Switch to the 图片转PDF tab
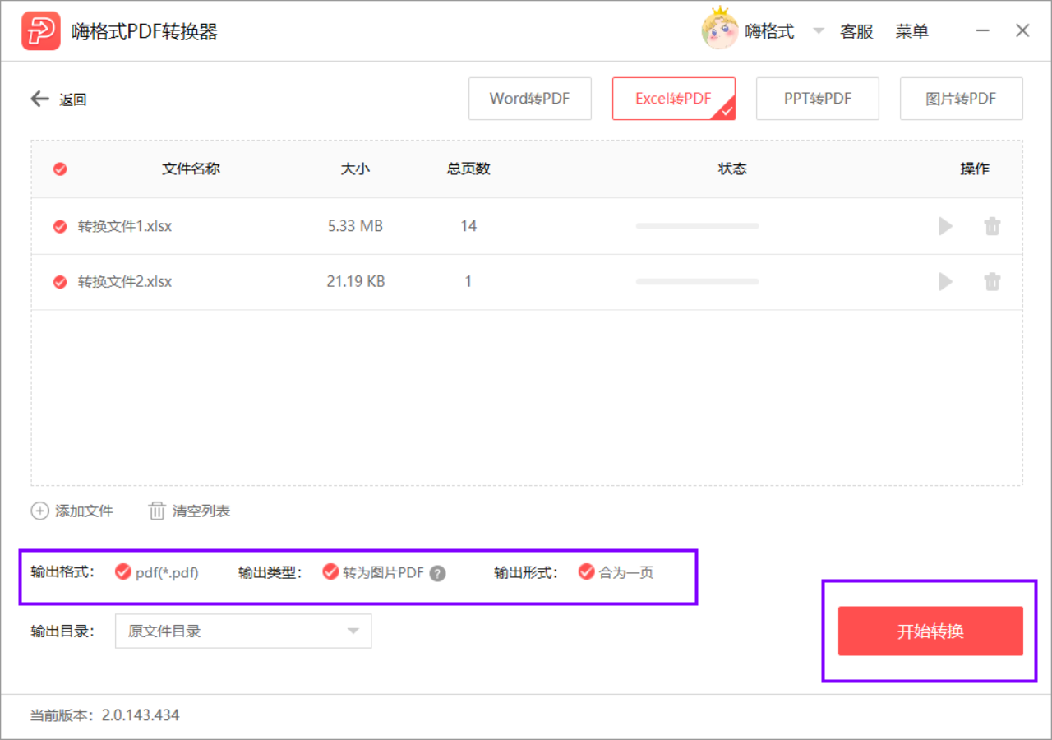The image size is (1052, 740). pos(962,99)
